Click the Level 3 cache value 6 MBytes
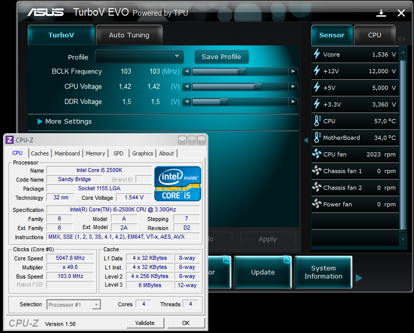Screen dimensions: 414x333 [x=150, y=285]
